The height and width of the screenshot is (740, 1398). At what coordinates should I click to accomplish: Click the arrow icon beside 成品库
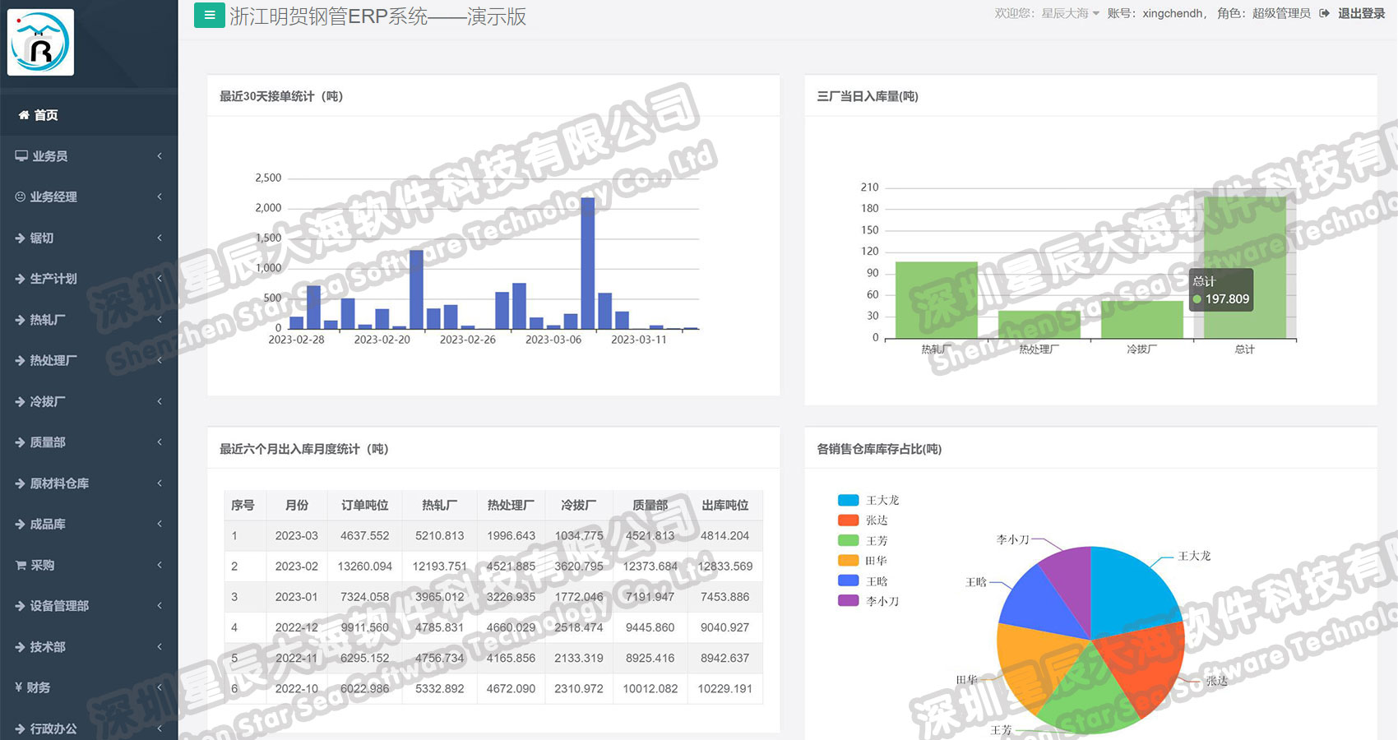coord(21,524)
